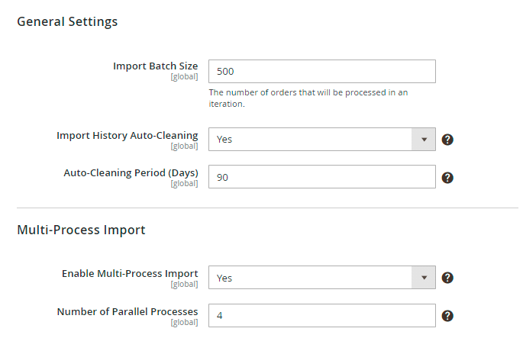The image size is (523, 338).
Task: Click the Number of Parallel Processes label
Action: (128, 311)
